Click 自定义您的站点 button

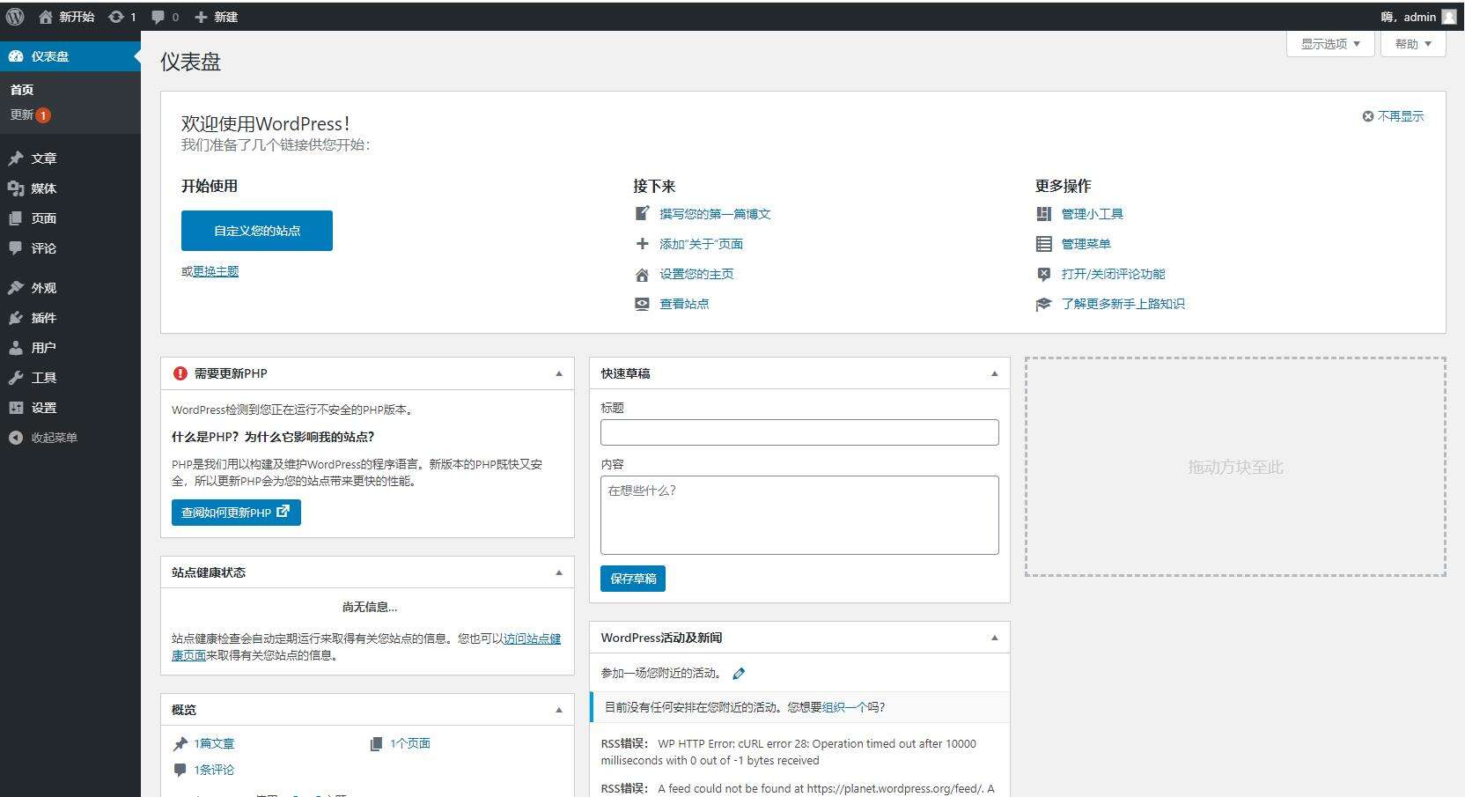click(257, 231)
